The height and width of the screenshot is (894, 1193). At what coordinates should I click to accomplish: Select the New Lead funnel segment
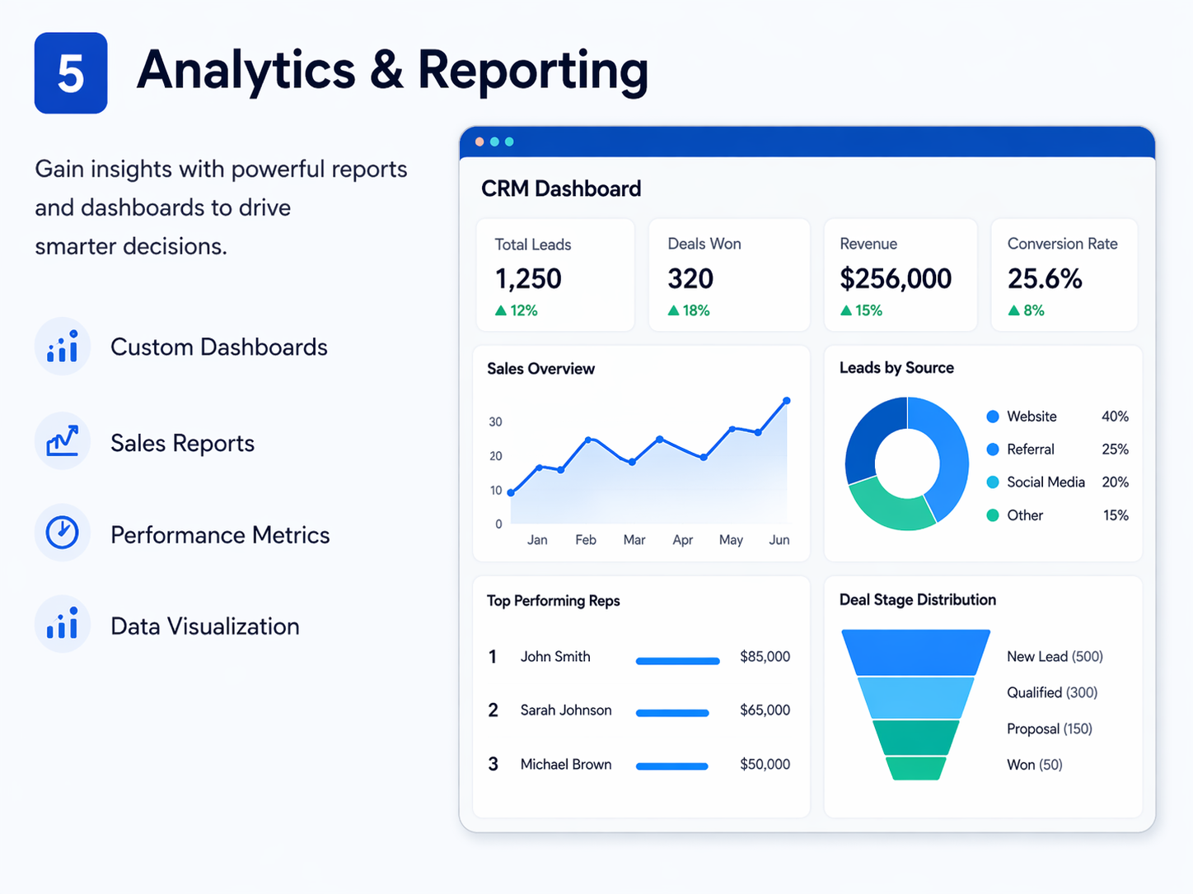click(915, 653)
